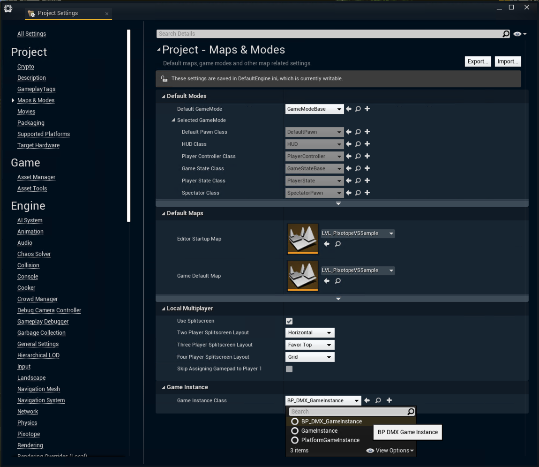Click back arrow under Game Default Map
Viewport: 539px width, 467px height.
[327, 281]
